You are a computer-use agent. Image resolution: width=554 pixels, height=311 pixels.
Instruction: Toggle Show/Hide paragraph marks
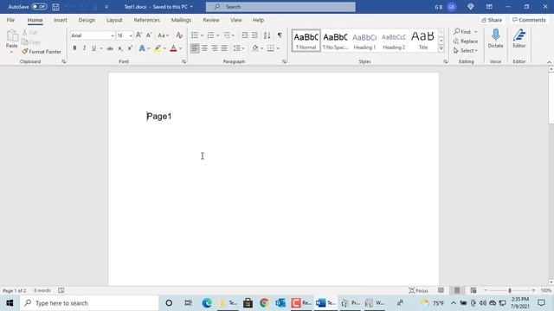(280, 35)
